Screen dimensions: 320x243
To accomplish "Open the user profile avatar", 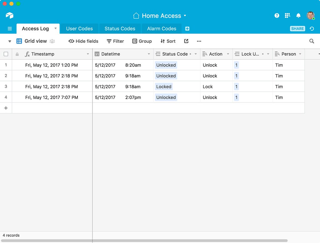I will click(311, 16).
